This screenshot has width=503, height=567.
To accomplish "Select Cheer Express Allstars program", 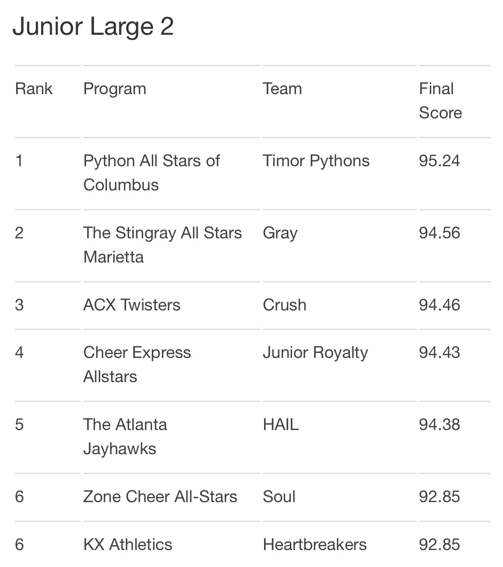I will tap(137, 364).
